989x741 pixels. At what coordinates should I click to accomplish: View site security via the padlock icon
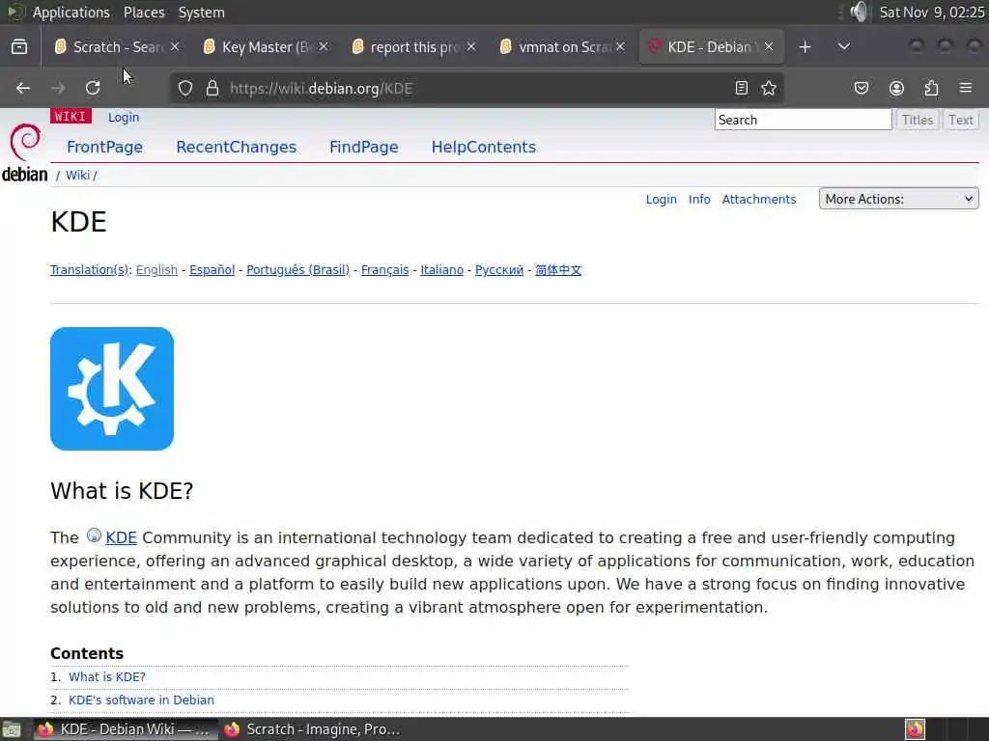click(x=212, y=88)
